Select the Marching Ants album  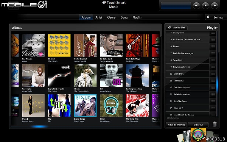click(137, 106)
